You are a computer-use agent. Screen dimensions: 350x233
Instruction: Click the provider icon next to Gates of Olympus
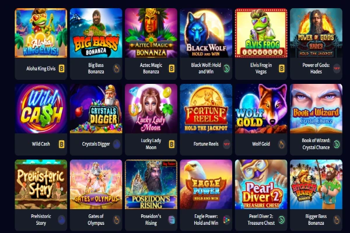point(116,220)
